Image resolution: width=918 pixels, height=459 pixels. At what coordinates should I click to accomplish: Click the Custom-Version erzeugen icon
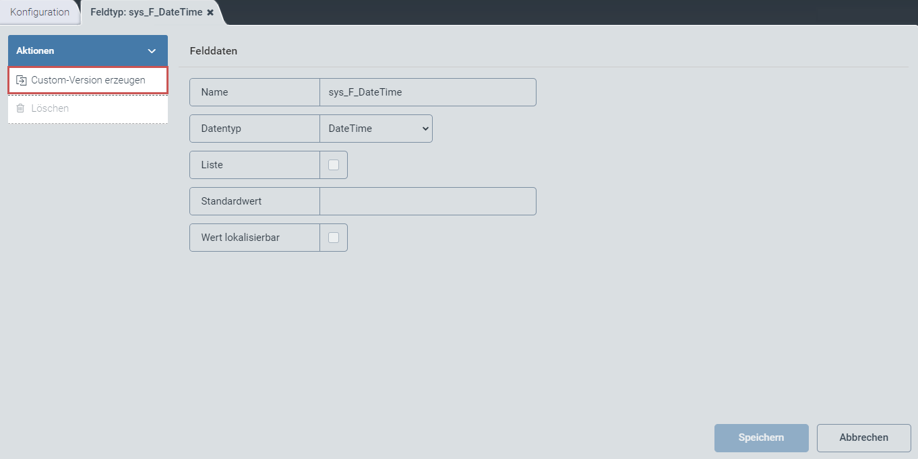coord(21,80)
